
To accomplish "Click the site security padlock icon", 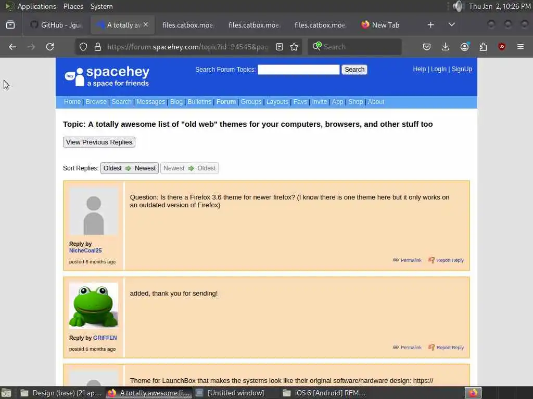I will point(98,47).
